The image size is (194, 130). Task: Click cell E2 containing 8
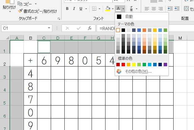[x=71, y=60]
